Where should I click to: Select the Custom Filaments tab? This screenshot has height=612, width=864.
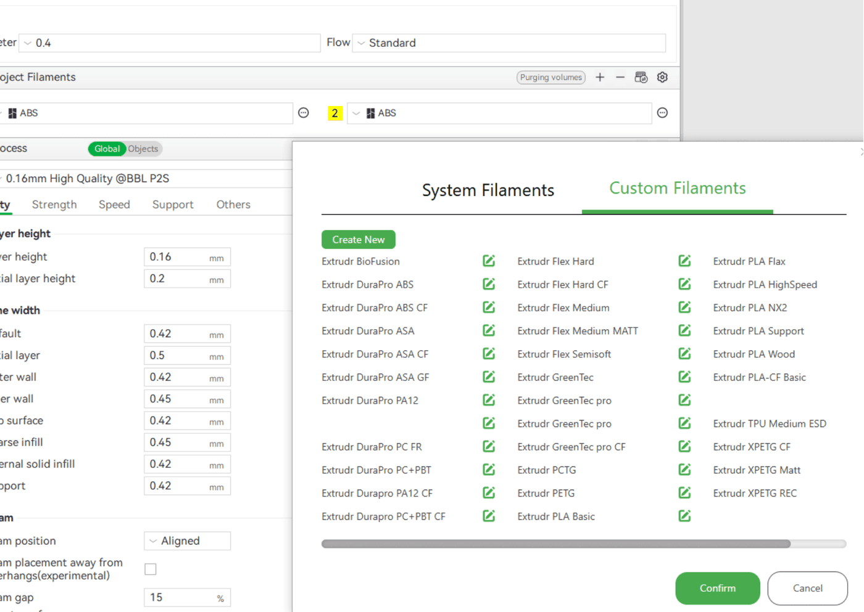(678, 188)
